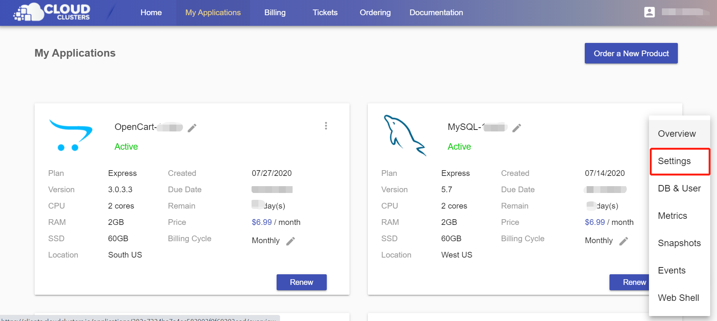Screen dimensions: 717x321
Task: Open the Billing nav item
Action: [275, 13]
